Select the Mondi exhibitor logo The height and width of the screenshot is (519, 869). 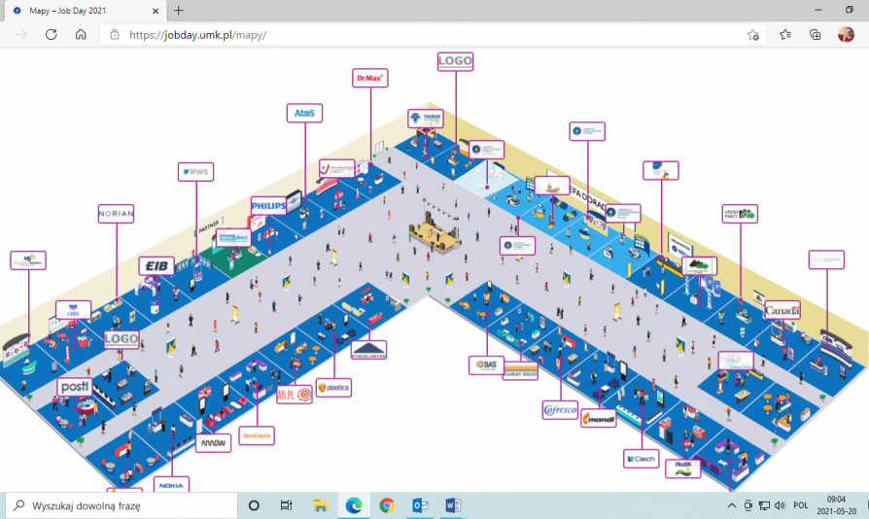(x=598, y=420)
